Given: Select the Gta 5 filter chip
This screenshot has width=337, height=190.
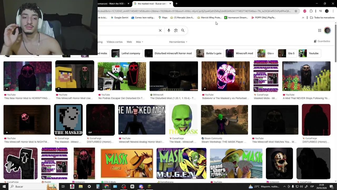Looking at the screenshot, I should point(288,53).
